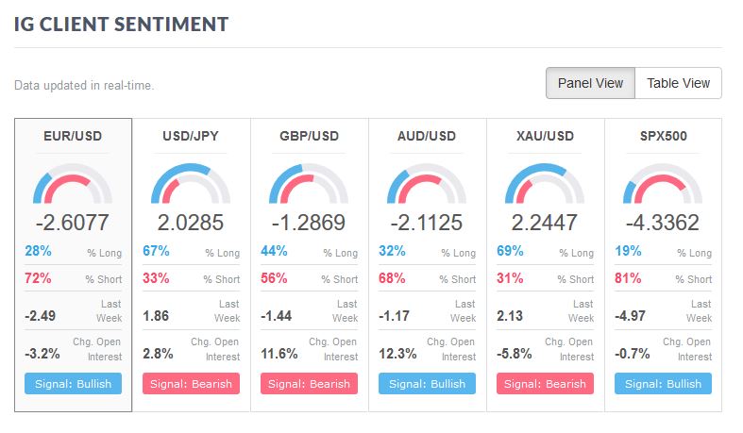Open the USD/JPY panel heading
This screenshot has width=743, height=433.
click(x=191, y=136)
